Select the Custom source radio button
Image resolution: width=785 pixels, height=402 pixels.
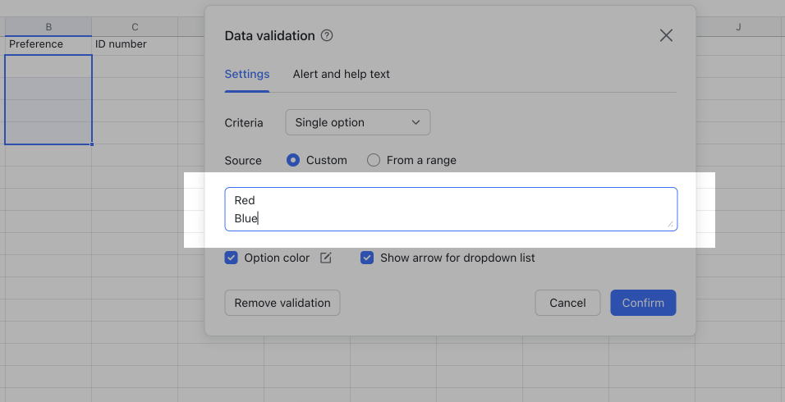click(293, 161)
